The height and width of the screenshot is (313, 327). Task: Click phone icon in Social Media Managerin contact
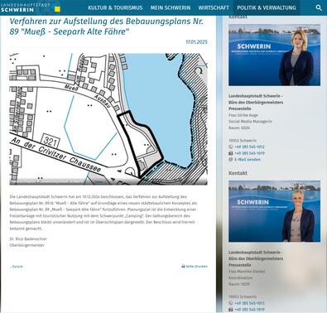tap(231, 147)
